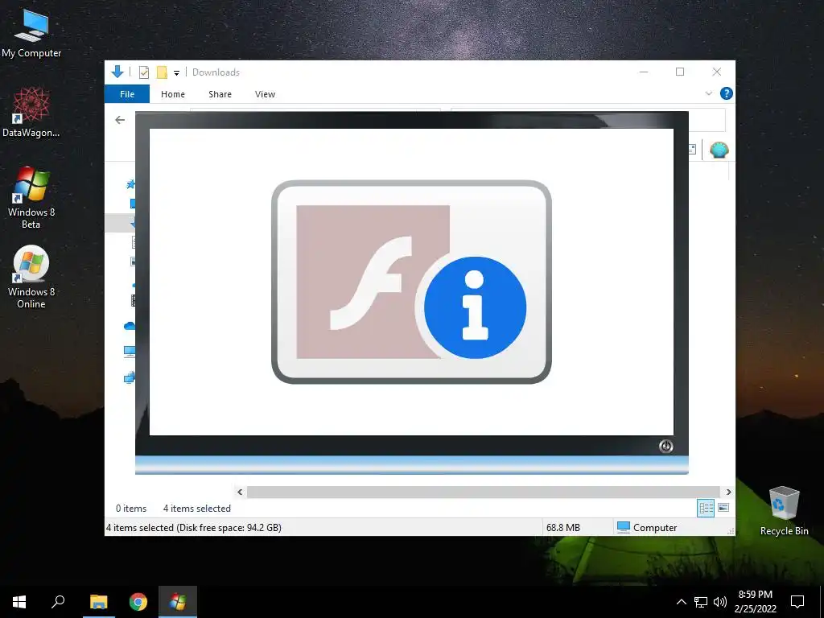This screenshot has width=824, height=618.
Task: Click the blue shell icon in Explorer
Action: click(719, 150)
